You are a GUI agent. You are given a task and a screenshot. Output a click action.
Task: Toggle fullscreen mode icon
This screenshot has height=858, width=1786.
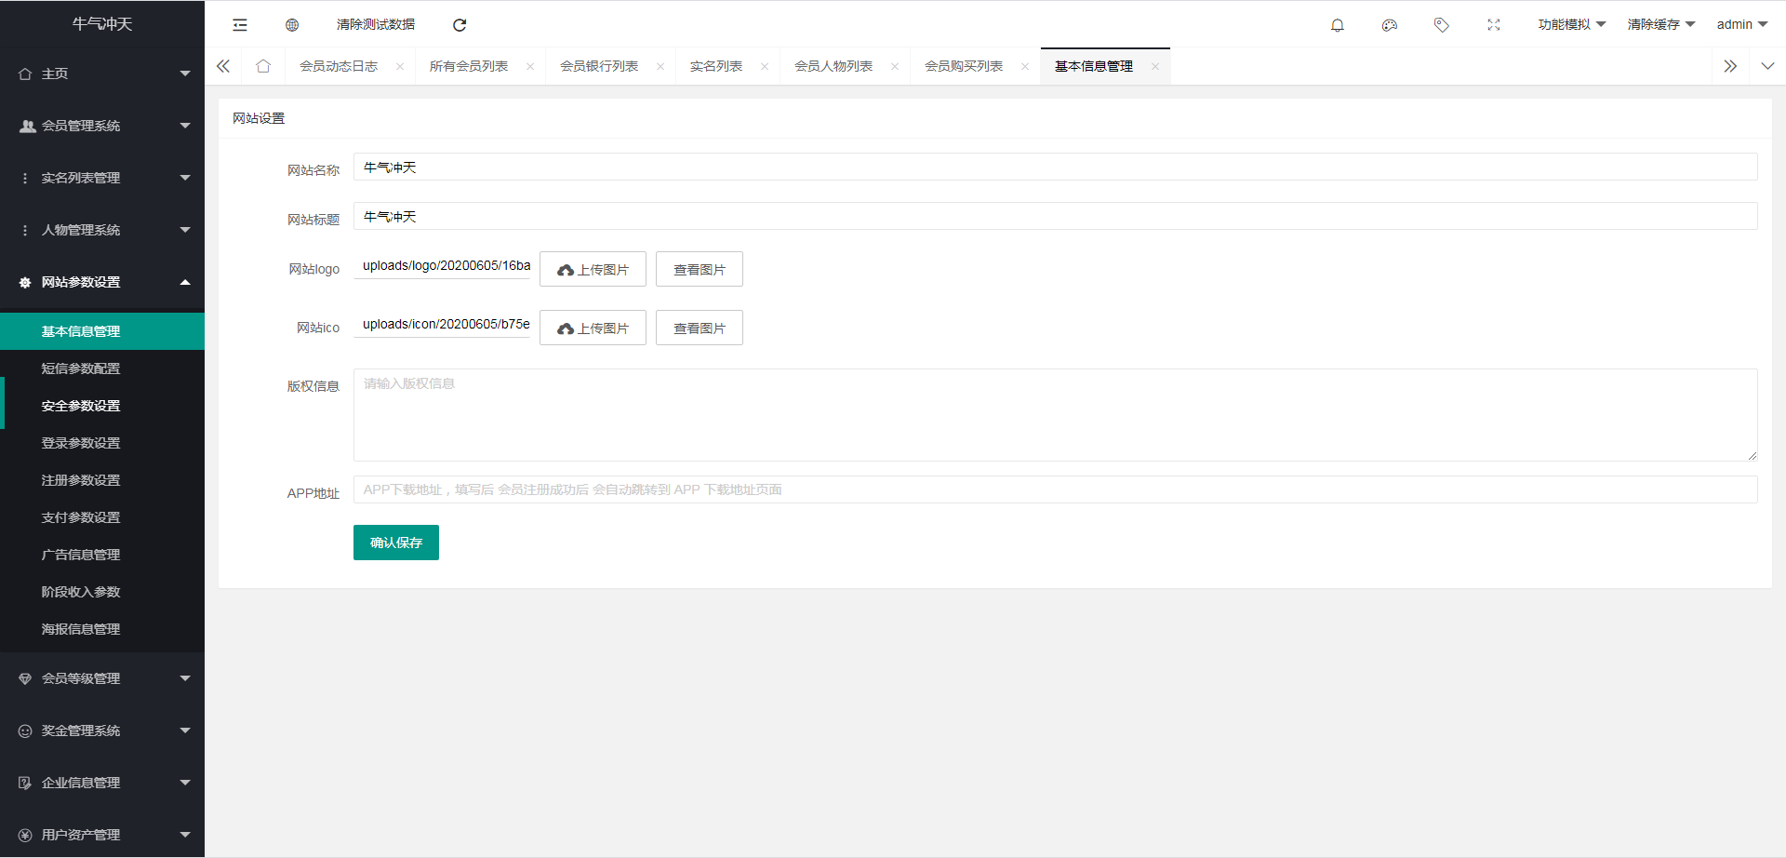click(1493, 25)
